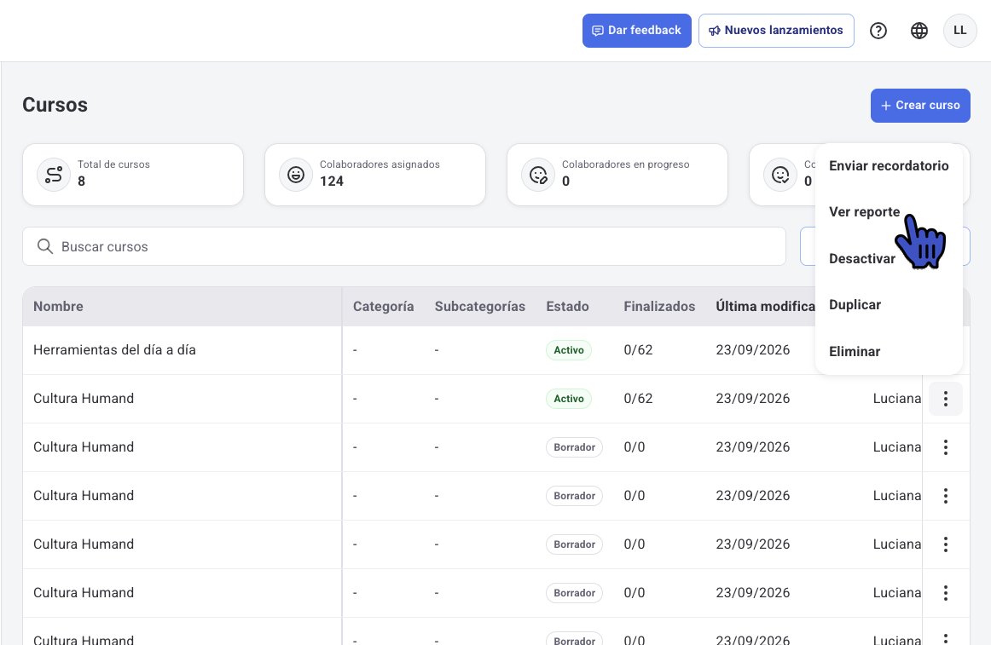The image size is (991, 645).
Task: Open options menu for Activo Cultura Humand row
Action: pos(946,399)
